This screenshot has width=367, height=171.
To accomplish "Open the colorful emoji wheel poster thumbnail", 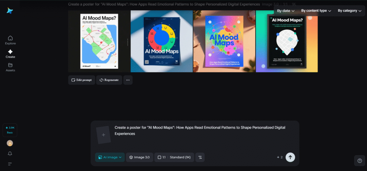I will (162, 41).
